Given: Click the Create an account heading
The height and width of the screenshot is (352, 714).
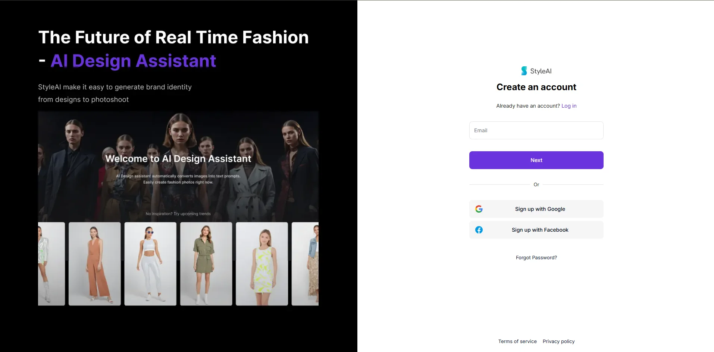Looking at the screenshot, I should point(536,87).
